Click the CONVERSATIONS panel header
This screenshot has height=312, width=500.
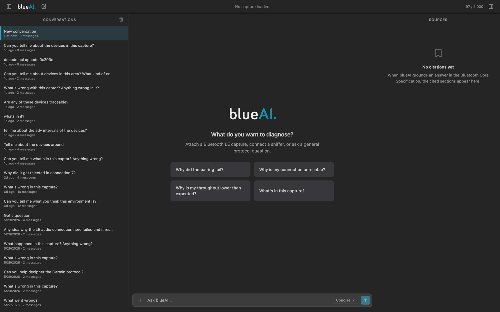(x=59, y=20)
